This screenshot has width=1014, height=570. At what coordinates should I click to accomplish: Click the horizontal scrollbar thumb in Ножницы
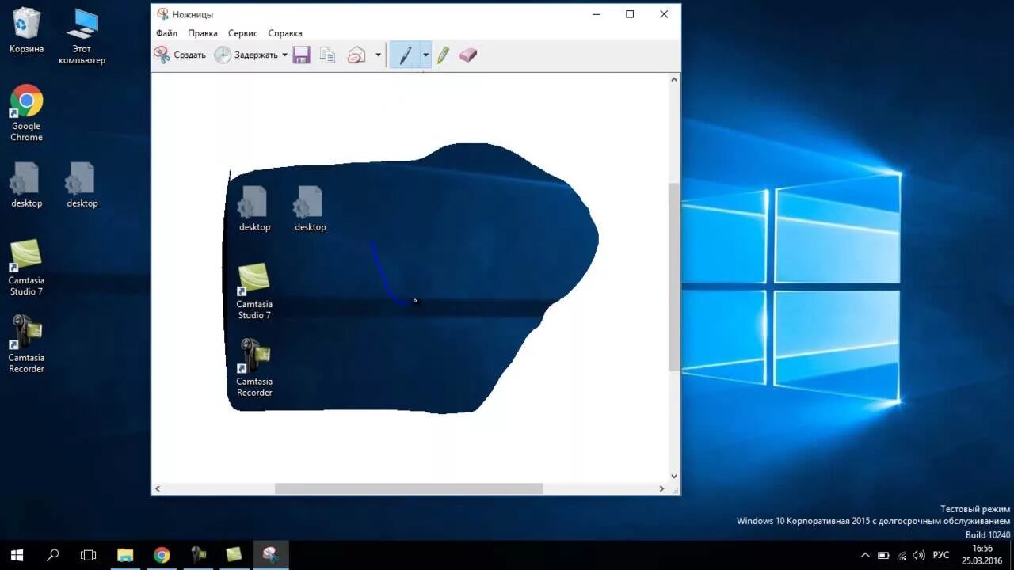tap(409, 489)
